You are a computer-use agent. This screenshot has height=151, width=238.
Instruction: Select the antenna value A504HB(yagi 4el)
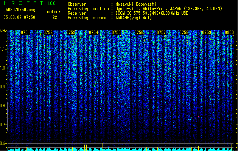[x=134, y=18]
